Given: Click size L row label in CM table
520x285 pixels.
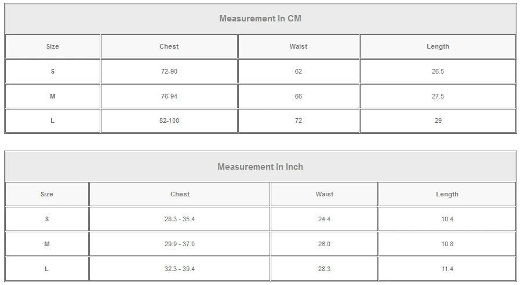Looking at the screenshot, I should click(53, 120).
